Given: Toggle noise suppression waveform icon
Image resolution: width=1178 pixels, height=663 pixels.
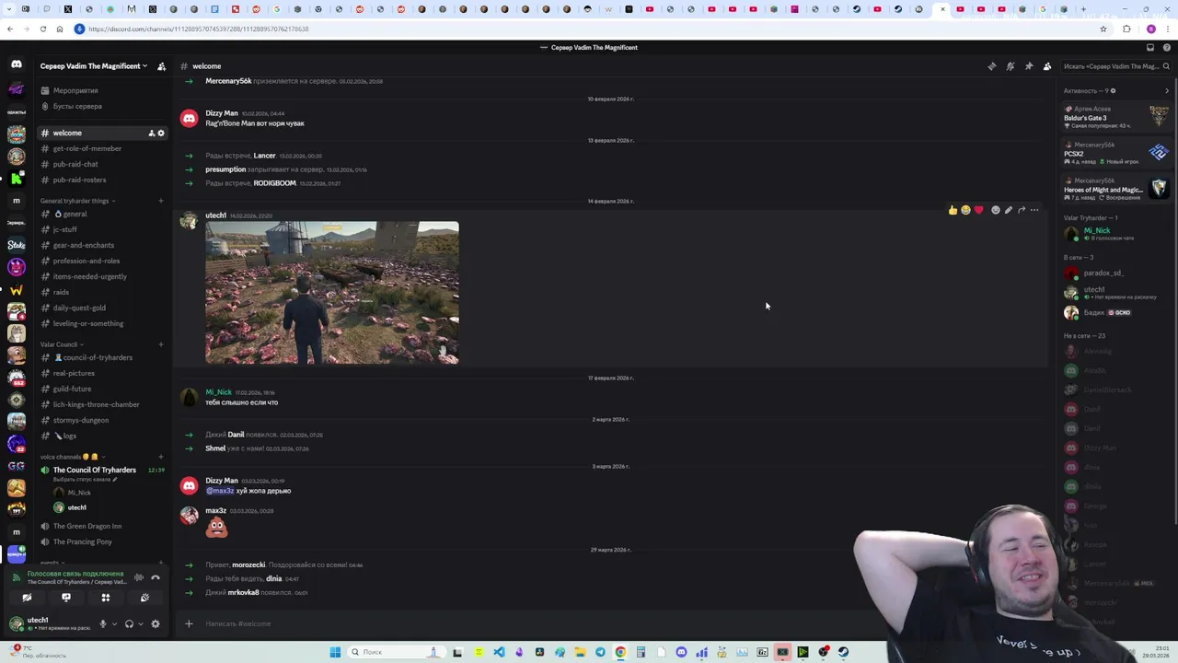Looking at the screenshot, I should [138, 577].
